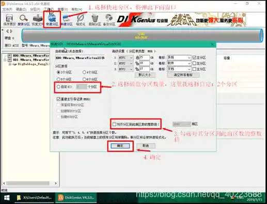Screen dimensions: 267x204
Task: Open the Backup Partition (备份分区) tool
Action: [109, 20]
